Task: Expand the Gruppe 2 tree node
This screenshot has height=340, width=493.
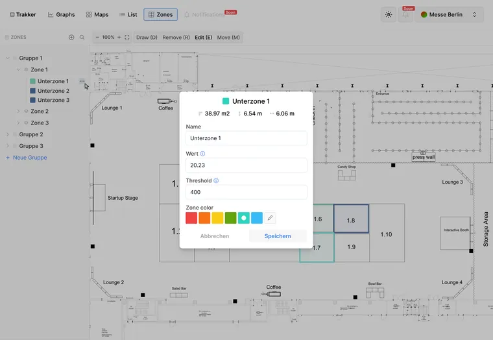Action: 8,134
